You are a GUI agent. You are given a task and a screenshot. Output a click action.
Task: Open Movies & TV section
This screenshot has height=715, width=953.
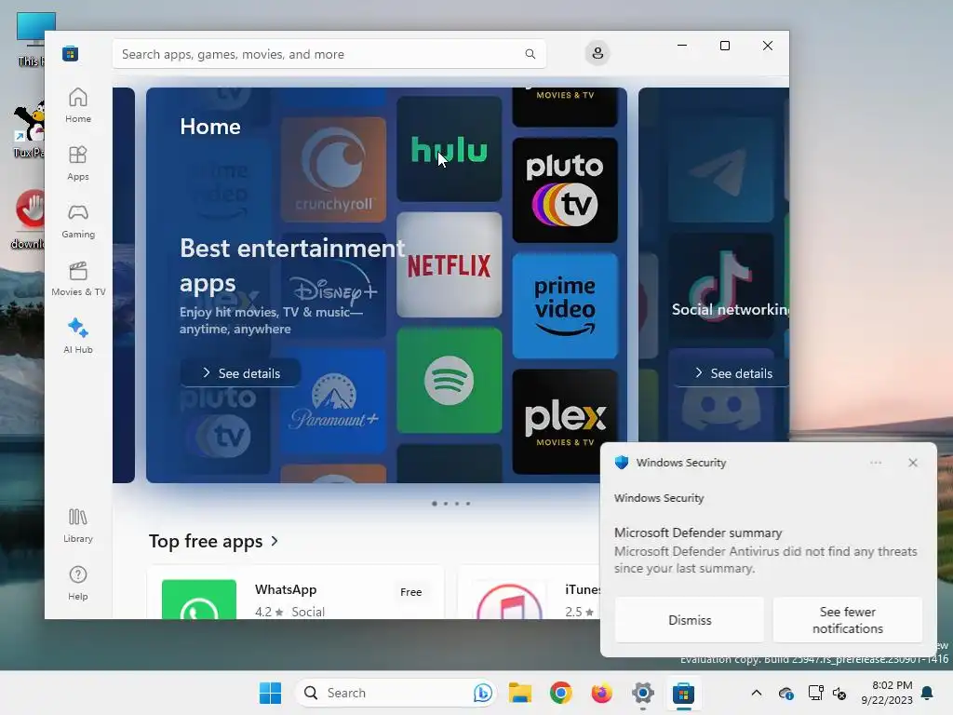78,278
